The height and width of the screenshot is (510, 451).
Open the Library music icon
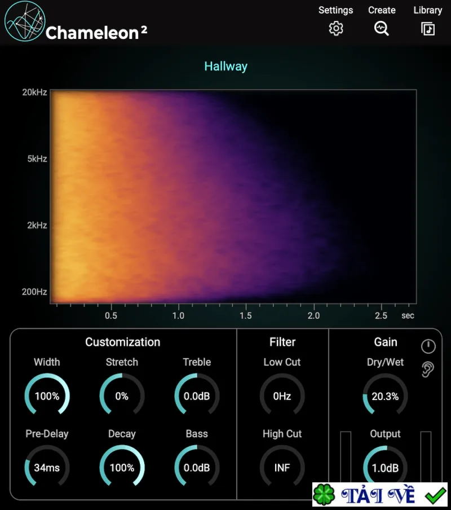coord(428,29)
